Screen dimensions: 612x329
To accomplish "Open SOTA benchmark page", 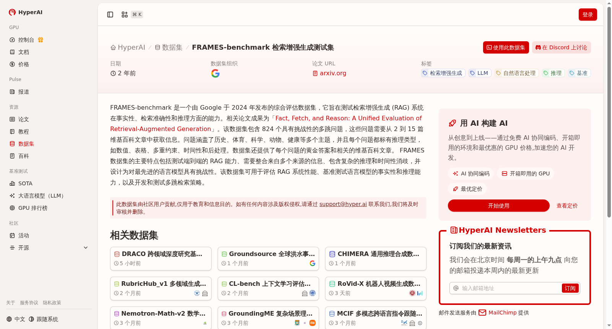I will pyautogui.click(x=49, y=183).
